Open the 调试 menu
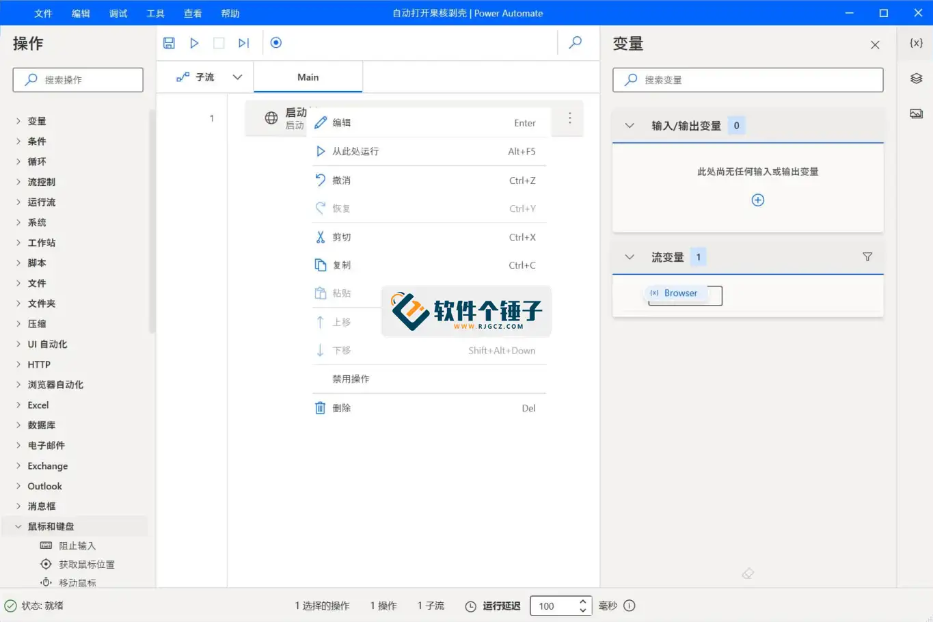 pyautogui.click(x=118, y=13)
